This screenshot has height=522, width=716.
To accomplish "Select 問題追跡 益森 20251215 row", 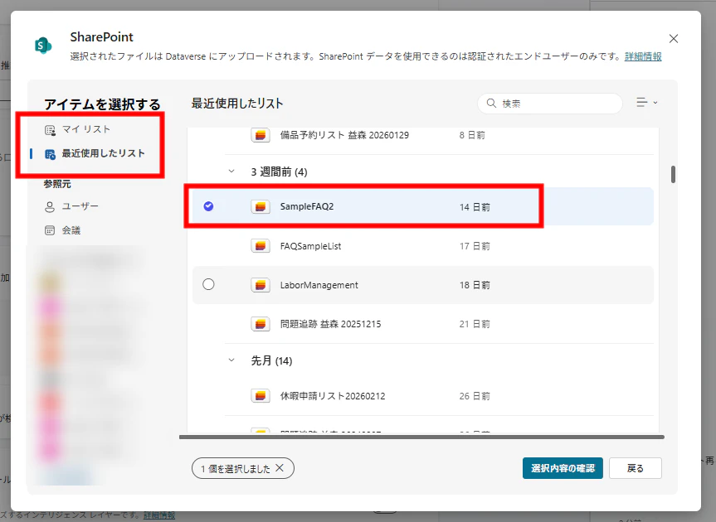I will (330, 324).
